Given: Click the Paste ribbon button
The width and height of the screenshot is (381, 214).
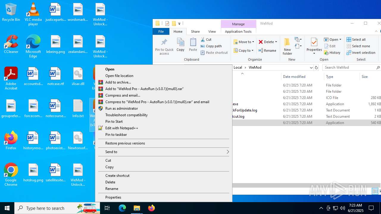Looking at the screenshot, I should pyautogui.click(x=193, y=45).
